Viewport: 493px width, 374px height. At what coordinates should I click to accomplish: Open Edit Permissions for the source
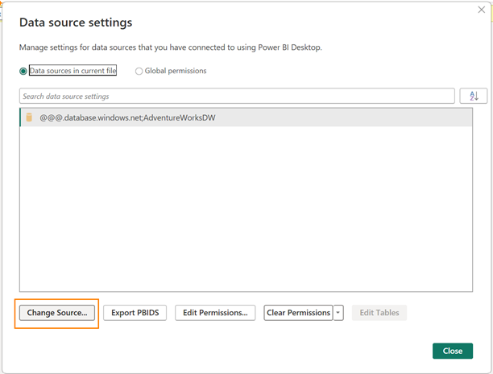pos(215,313)
